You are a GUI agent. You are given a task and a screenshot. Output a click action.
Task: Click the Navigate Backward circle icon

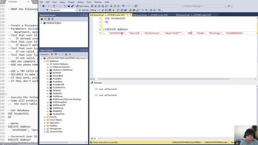(x=43, y=6)
